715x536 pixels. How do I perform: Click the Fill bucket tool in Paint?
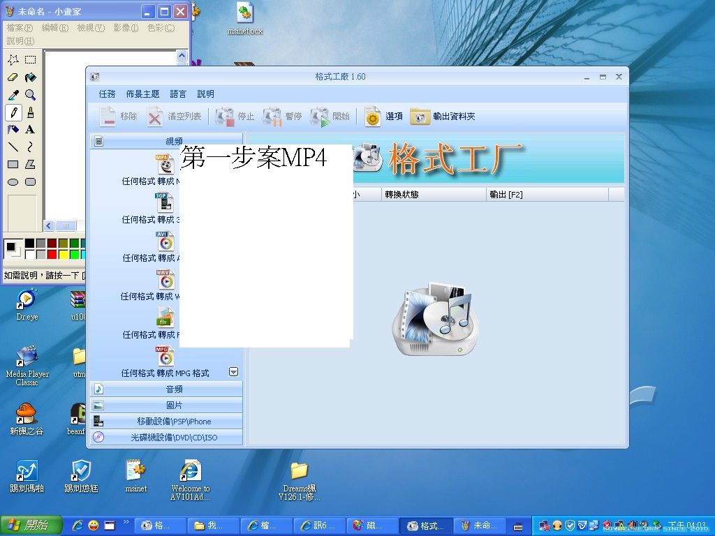click(x=31, y=77)
